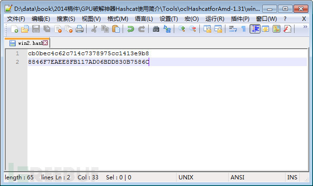Toggle synchronize horizontal scrolling icon

(218, 29)
